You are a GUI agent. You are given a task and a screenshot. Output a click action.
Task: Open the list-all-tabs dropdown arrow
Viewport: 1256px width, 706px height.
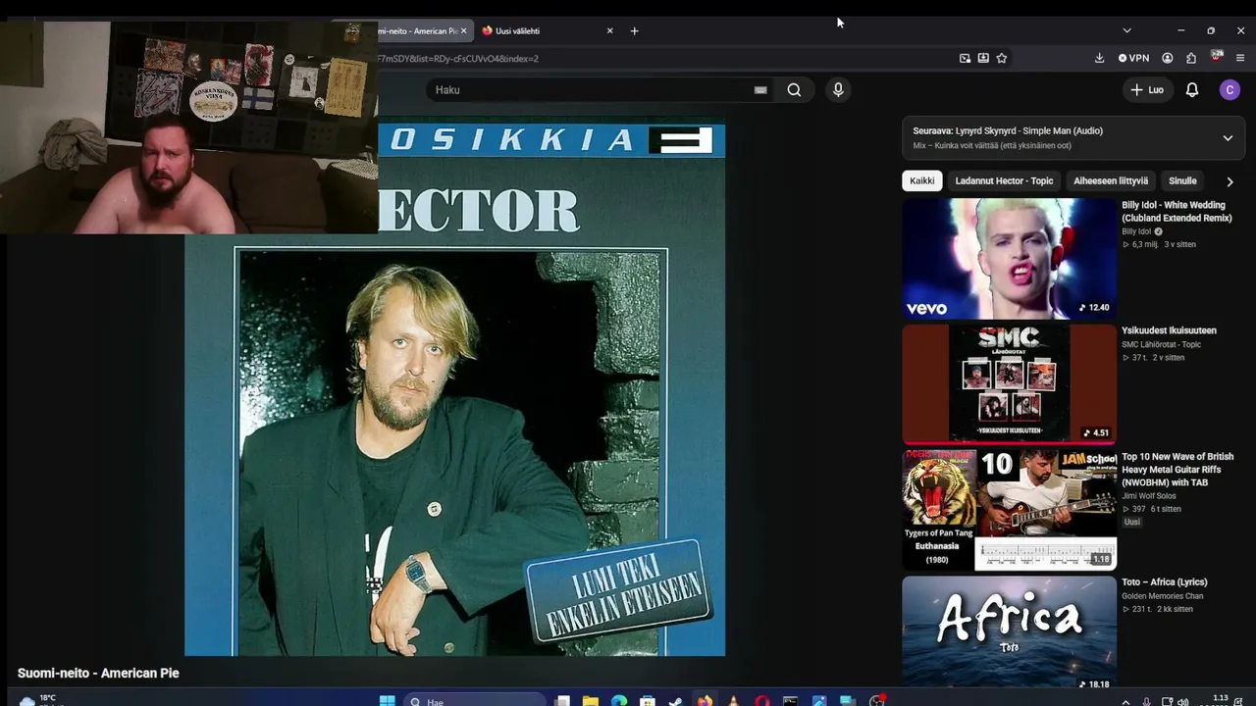click(1126, 30)
